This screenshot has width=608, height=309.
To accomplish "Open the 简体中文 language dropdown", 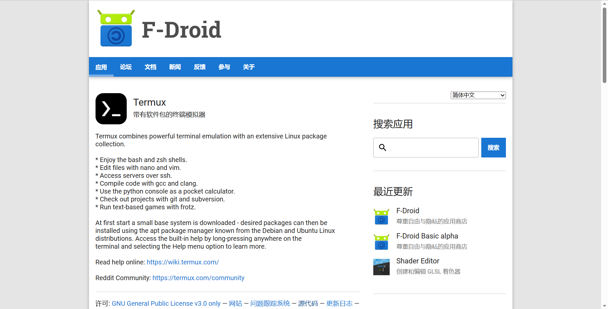I will click(x=478, y=95).
